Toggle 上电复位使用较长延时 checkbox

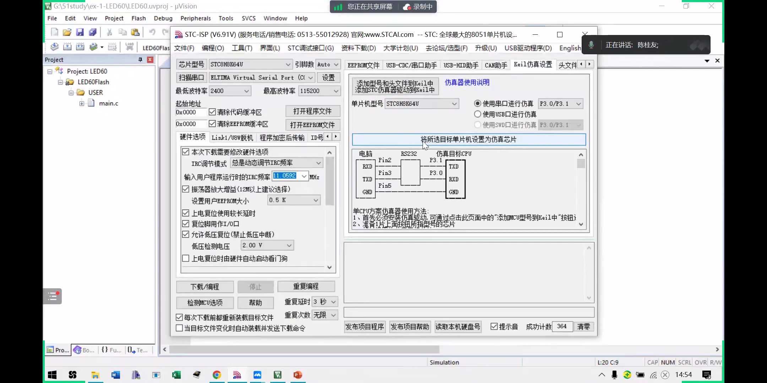point(185,213)
